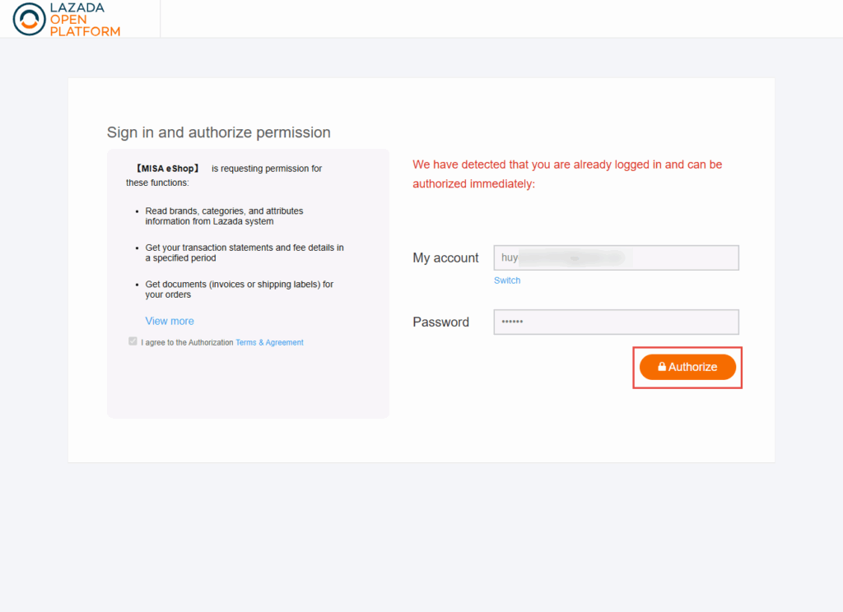The height and width of the screenshot is (612, 843).
Task: Click the Lazada circular logo icon
Action: [30, 20]
